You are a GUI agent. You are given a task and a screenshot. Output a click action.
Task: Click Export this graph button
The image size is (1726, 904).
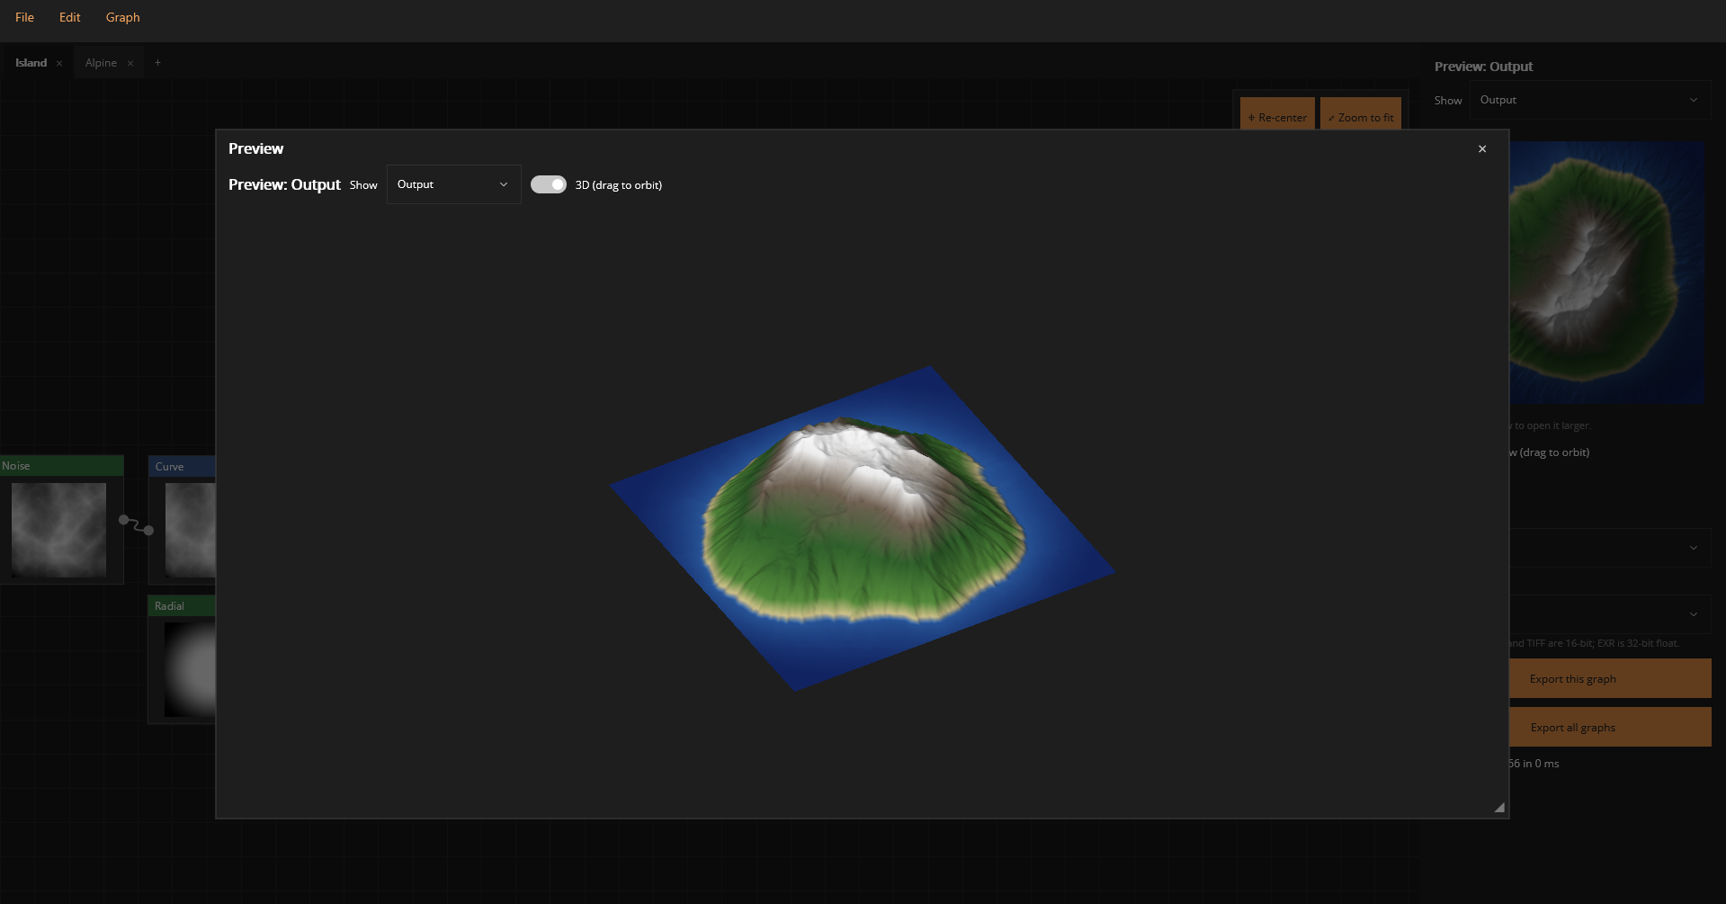click(x=1610, y=678)
